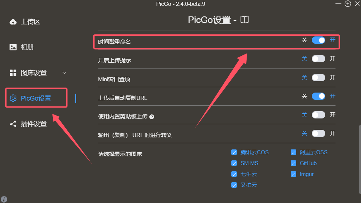
Task: Uncheck the GitHub checkbox
Action: tap(293, 163)
